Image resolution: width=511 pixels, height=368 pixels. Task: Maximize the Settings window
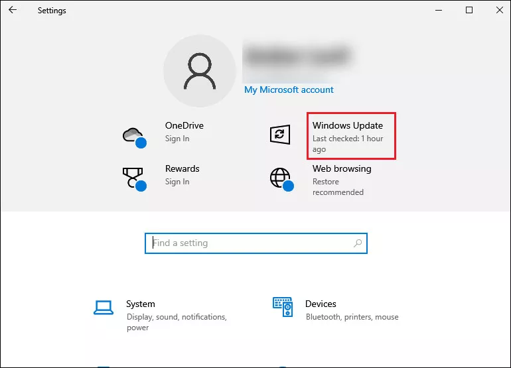pos(469,10)
